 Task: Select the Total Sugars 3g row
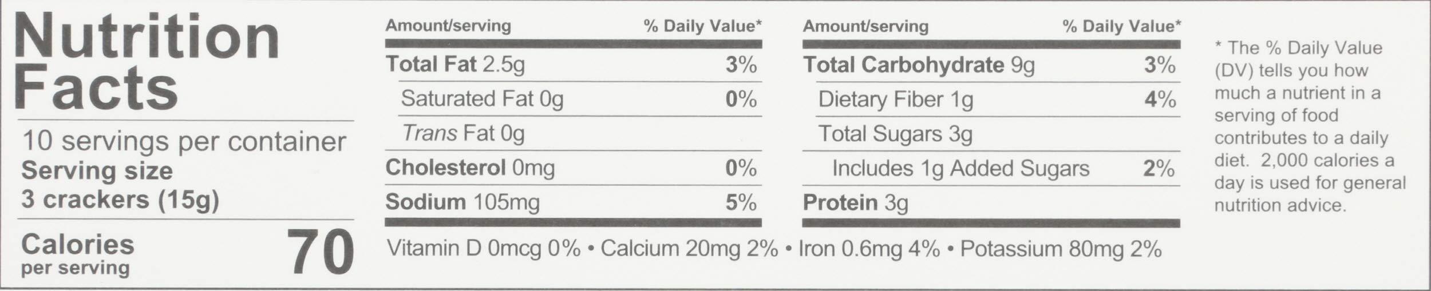click(x=999, y=134)
